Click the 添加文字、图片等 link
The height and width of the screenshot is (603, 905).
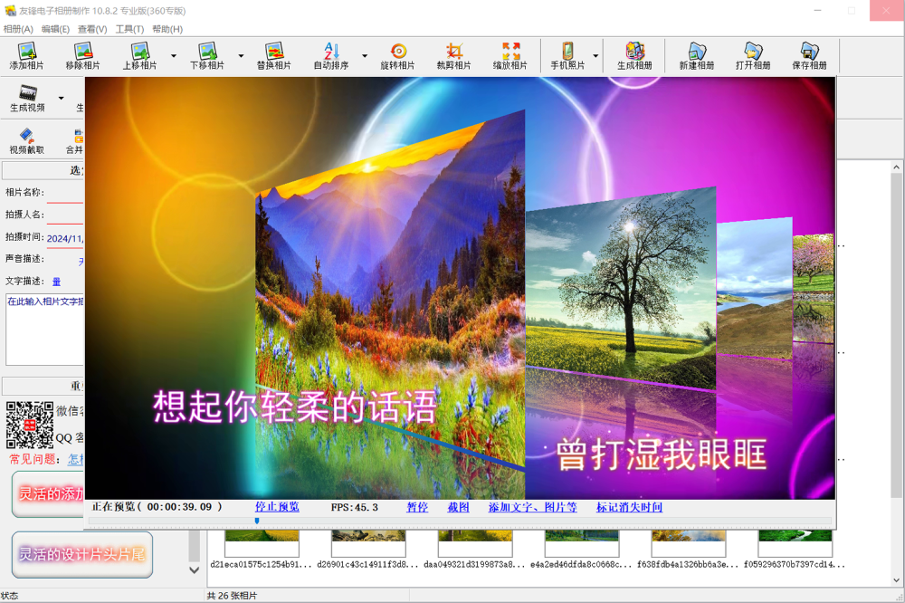532,507
